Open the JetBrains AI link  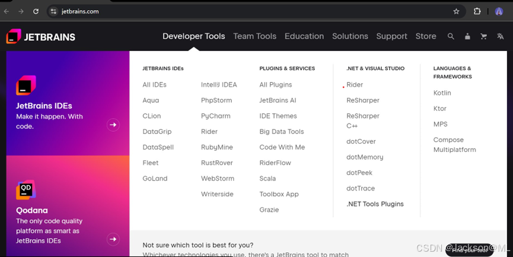(x=278, y=100)
